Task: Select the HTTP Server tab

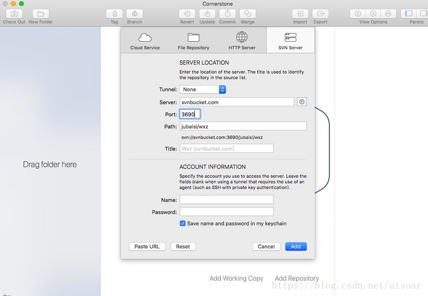Action: pos(242,41)
